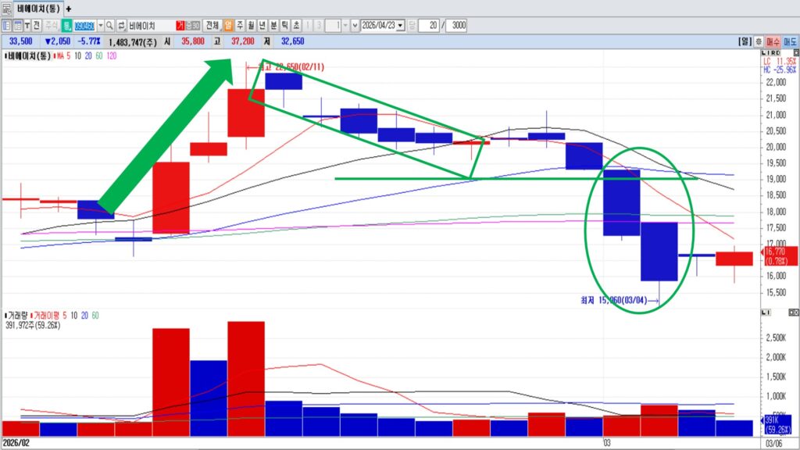800x450 pixels.
Task: Switch chart to weekly '주' period
Action: [241, 25]
